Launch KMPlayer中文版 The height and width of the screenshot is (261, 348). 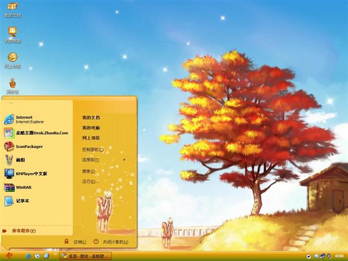coord(26,173)
